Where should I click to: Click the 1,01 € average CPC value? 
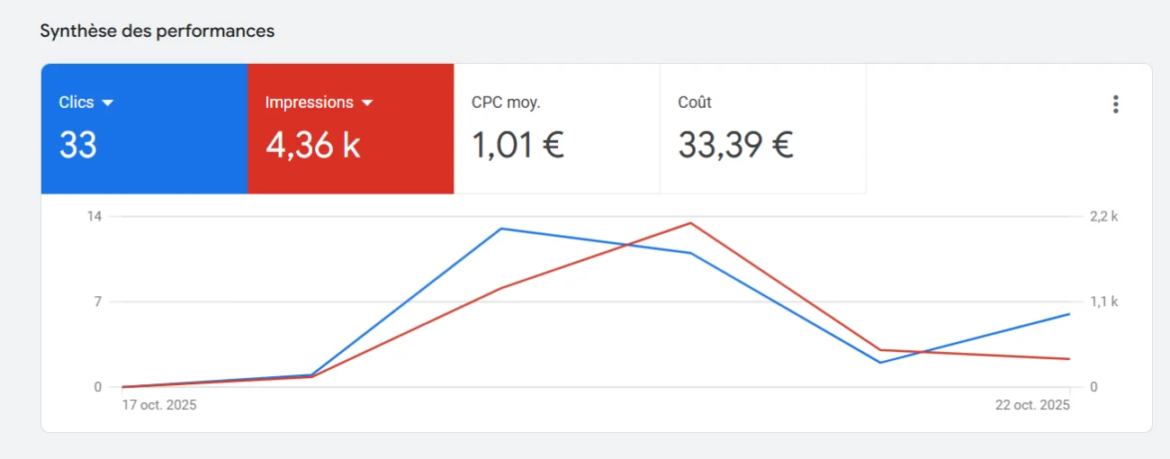[x=517, y=145]
